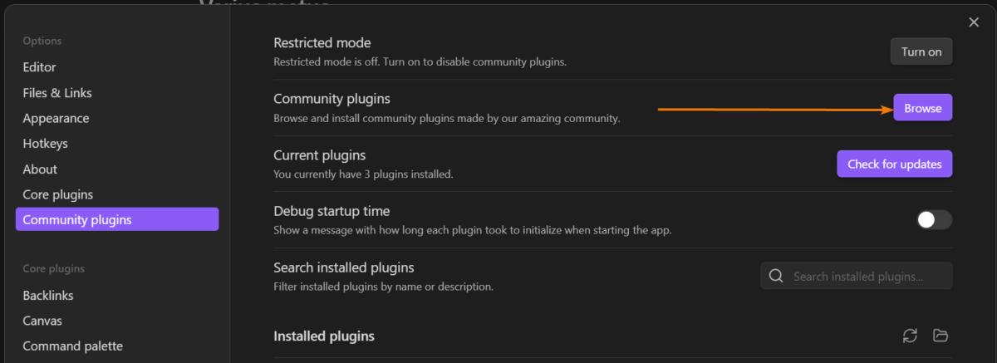This screenshot has width=997, height=363.
Task: Show the About section
Action: [x=40, y=169]
